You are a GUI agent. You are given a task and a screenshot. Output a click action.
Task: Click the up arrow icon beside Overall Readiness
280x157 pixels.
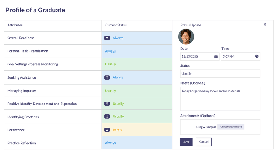coord(107,38)
